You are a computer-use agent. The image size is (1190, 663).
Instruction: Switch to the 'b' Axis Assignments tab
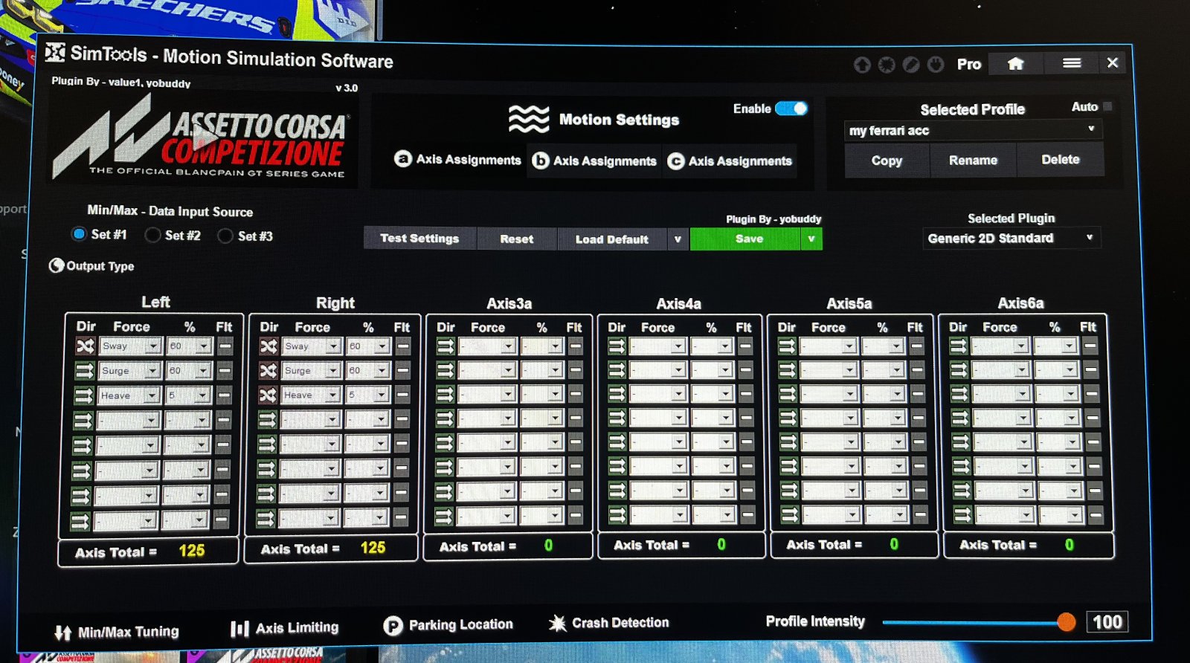pyautogui.click(x=595, y=161)
